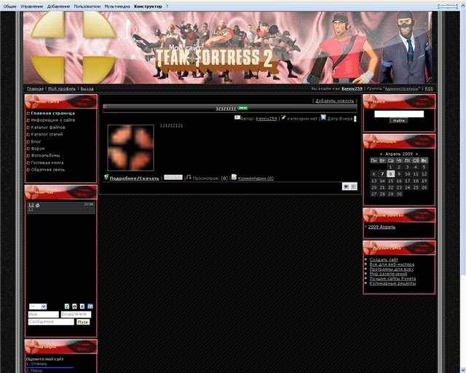The width and height of the screenshot is (466, 373).
Task: Click into the site search field
Action: pyautogui.click(x=399, y=114)
